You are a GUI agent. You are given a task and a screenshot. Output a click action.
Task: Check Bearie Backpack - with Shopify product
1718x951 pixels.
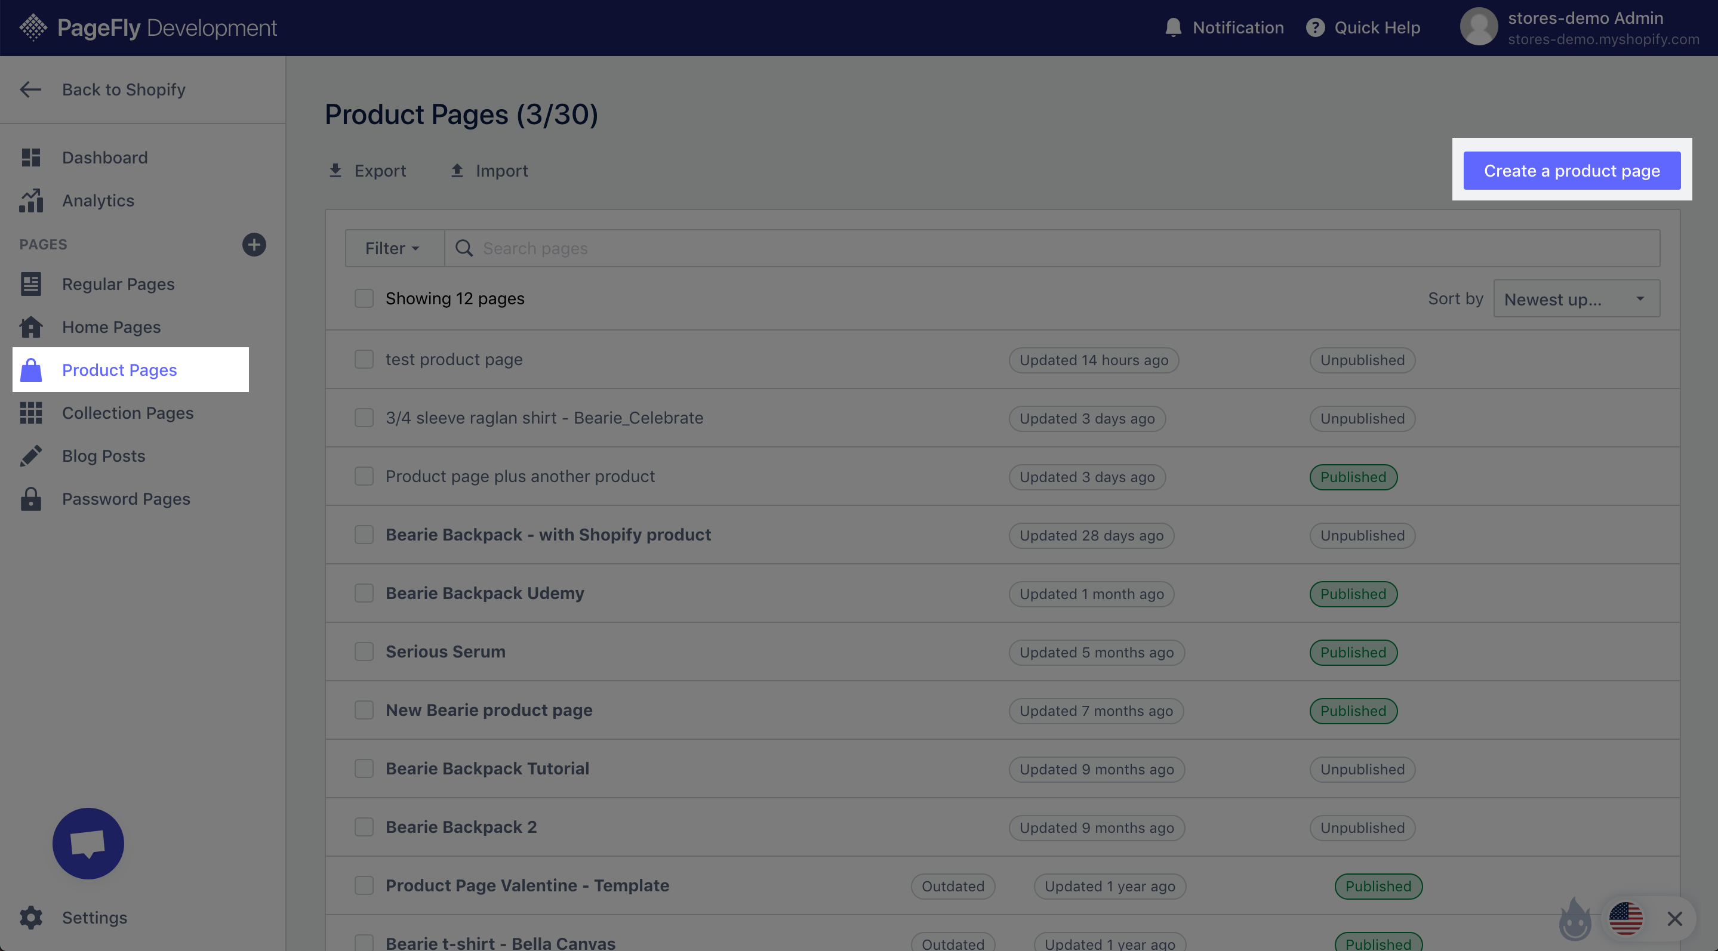[364, 535]
